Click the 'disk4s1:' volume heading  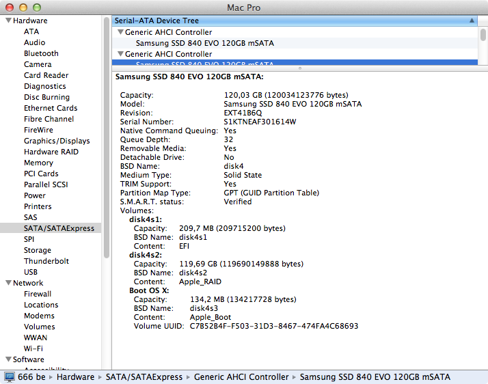point(146,219)
